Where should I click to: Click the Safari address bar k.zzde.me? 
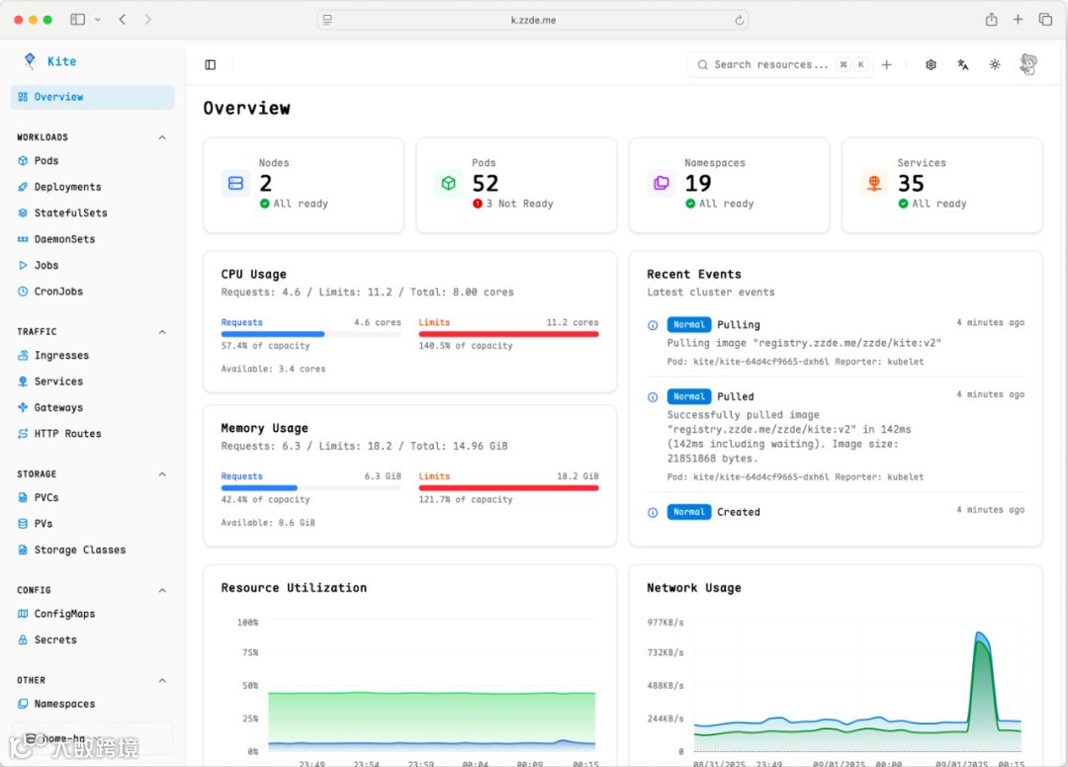click(533, 20)
